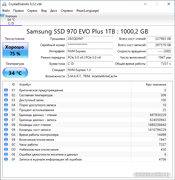175x180 pixels.
Task: Click raw value 687830229
Action: tap(158, 115)
